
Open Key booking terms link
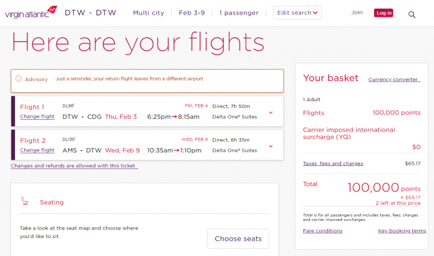click(402, 231)
